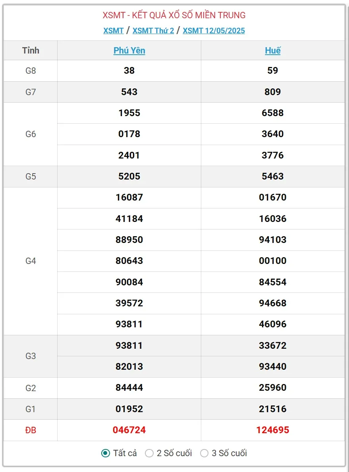
Task: Choose the '2 Số cuối' radio option
Action: point(149,453)
